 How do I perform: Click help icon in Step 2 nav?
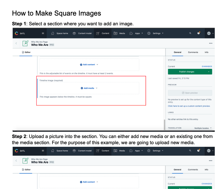[198, 150]
